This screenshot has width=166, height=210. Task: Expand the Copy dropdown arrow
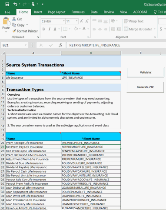[x=27, y=25]
